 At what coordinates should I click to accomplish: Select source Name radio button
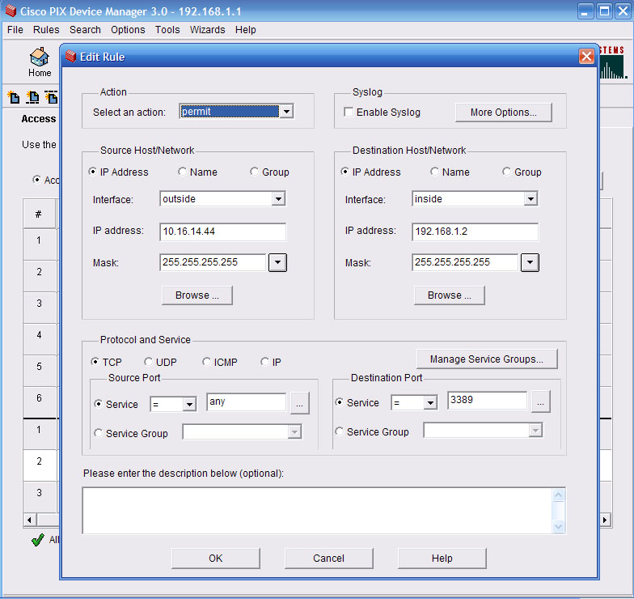pos(183,172)
